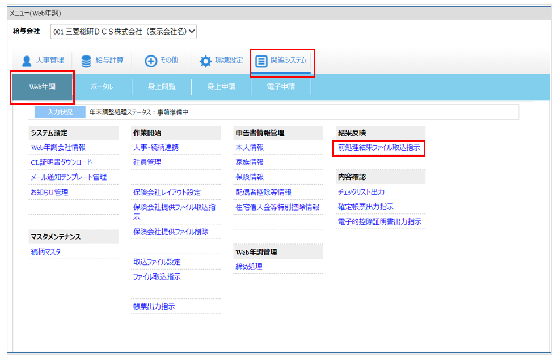The height and width of the screenshot is (355, 553).
Task: Select the 関連システム menu tab
Action: point(281,61)
